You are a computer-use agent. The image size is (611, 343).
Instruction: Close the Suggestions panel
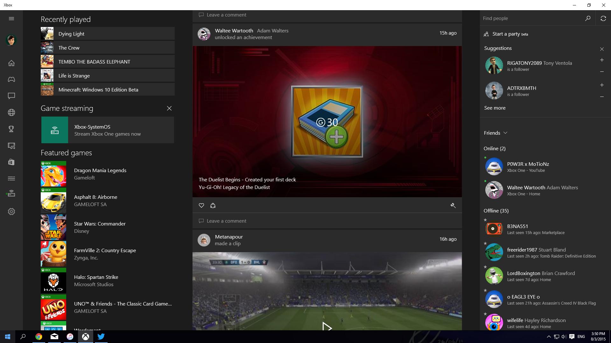(x=602, y=49)
